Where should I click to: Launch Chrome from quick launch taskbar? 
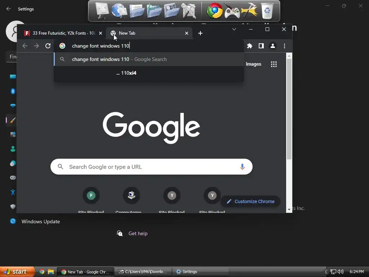pyautogui.click(x=42, y=272)
